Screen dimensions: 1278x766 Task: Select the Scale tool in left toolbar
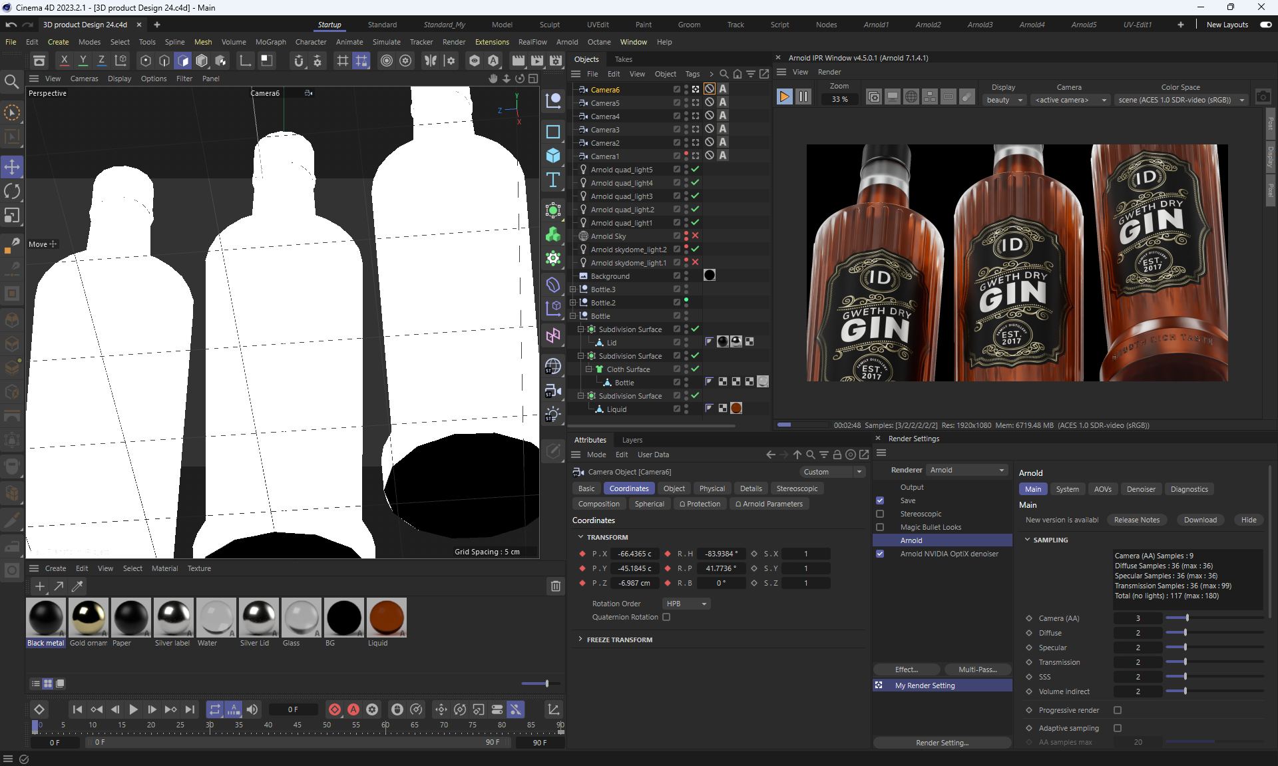click(x=12, y=216)
